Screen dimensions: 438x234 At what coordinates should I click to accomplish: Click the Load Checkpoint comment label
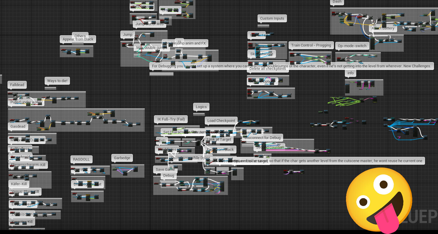221,121
